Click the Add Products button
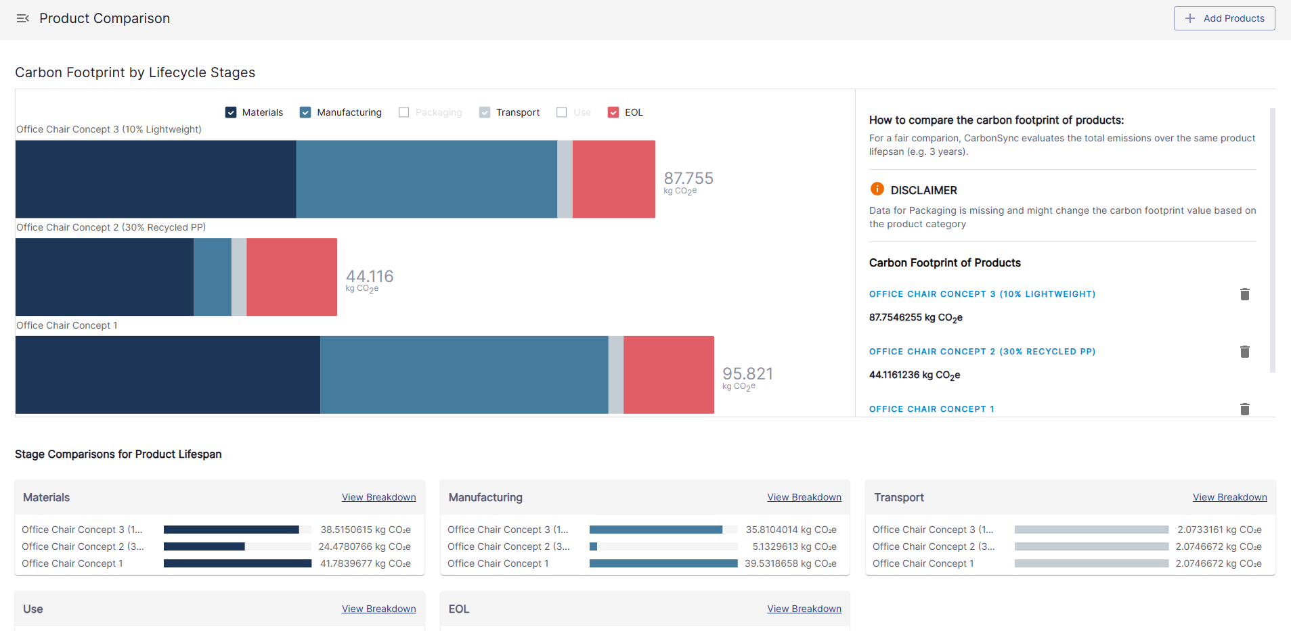The width and height of the screenshot is (1291, 631). point(1224,18)
